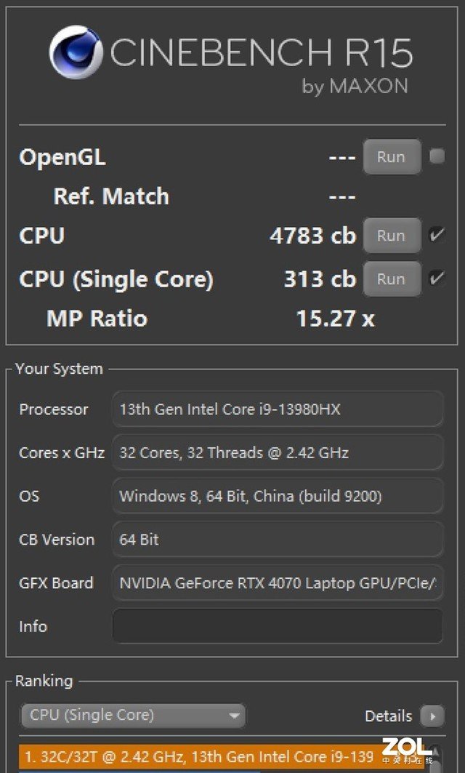The image size is (465, 773).
Task: Click the MP Ratio value
Action: coord(335,319)
